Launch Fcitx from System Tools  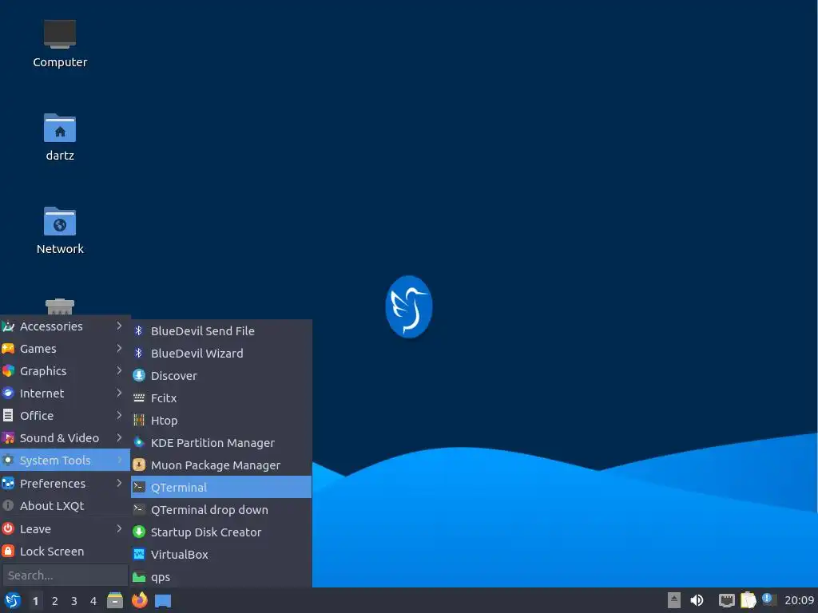coord(222,397)
